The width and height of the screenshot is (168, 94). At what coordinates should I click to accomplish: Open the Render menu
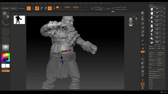tap(72, 3)
